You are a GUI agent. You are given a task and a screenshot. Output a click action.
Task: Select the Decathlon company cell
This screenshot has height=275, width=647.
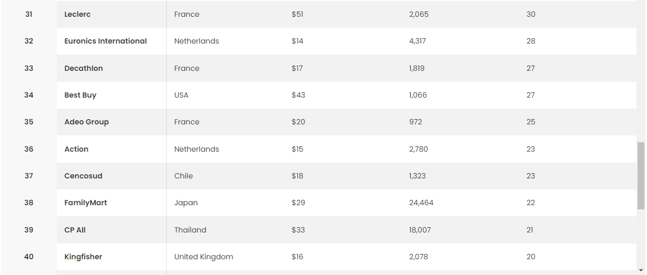pyautogui.click(x=84, y=68)
